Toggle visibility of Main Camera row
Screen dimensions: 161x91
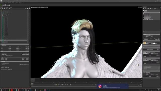tap(28, 10)
